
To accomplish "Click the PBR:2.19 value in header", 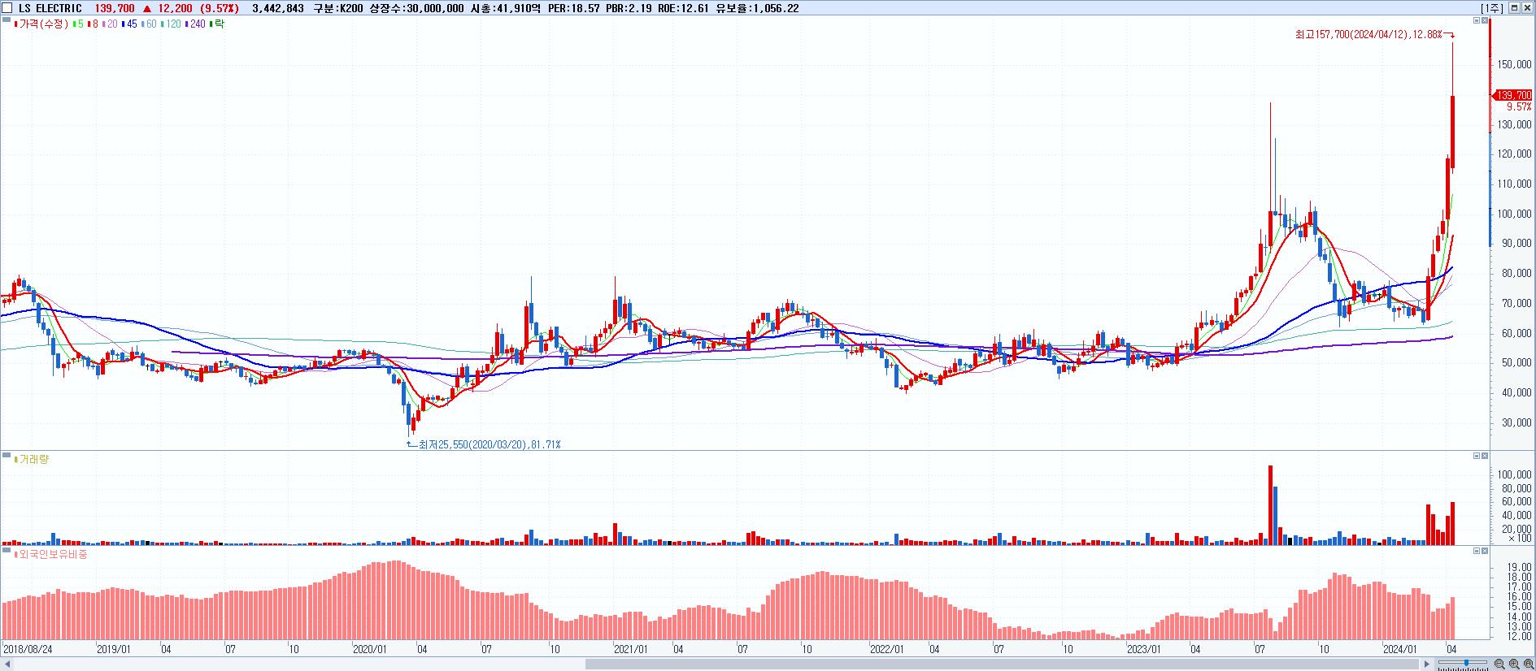I will (x=629, y=8).
